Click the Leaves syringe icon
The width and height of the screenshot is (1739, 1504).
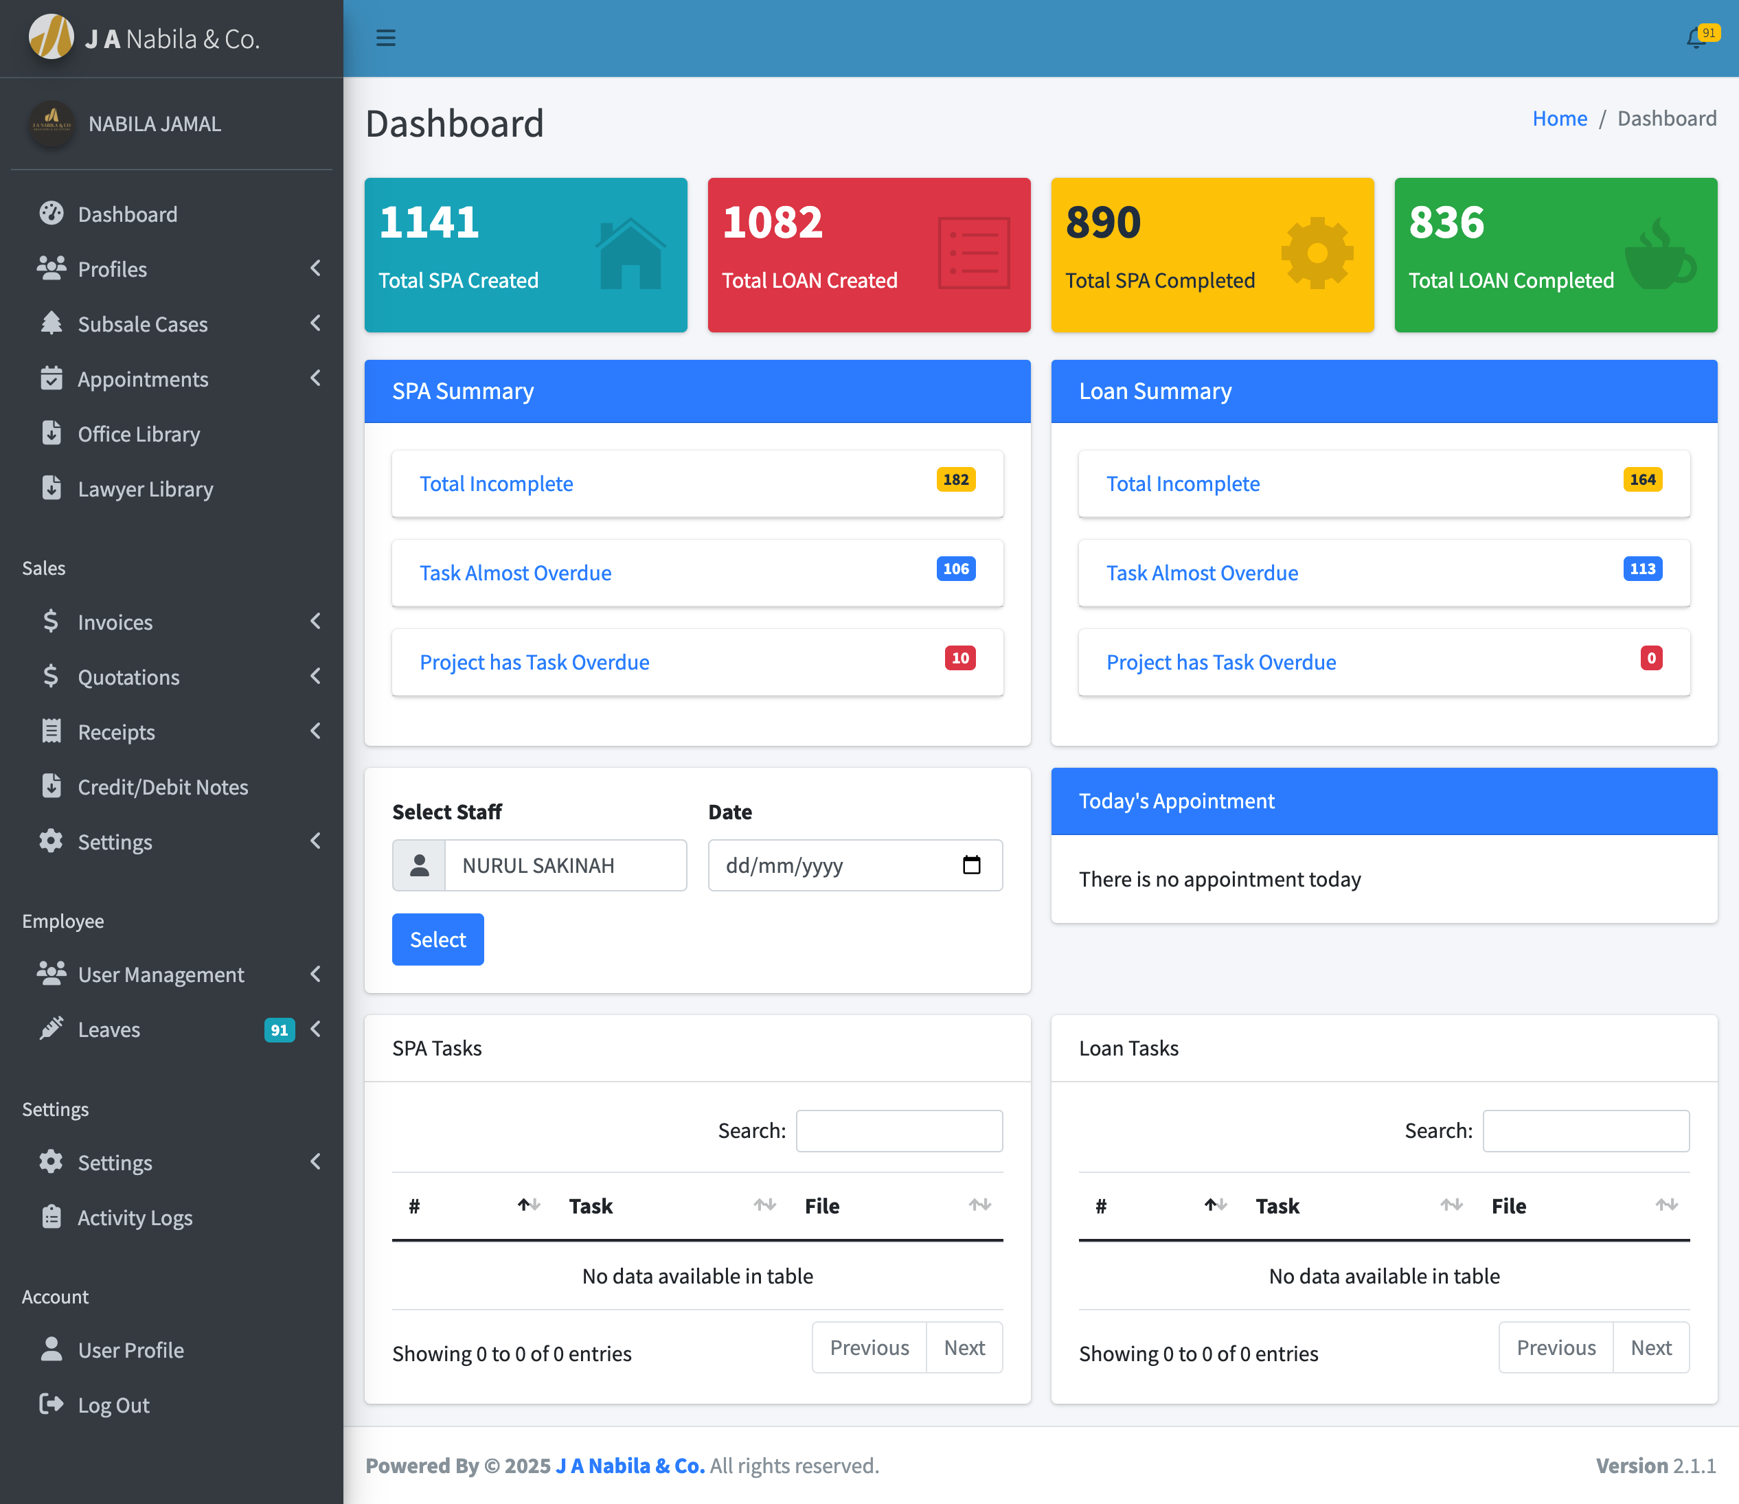(52, 1028)
